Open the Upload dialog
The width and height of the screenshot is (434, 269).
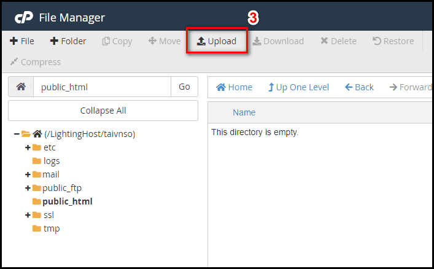pyautogui.click(x=217, y=41)
